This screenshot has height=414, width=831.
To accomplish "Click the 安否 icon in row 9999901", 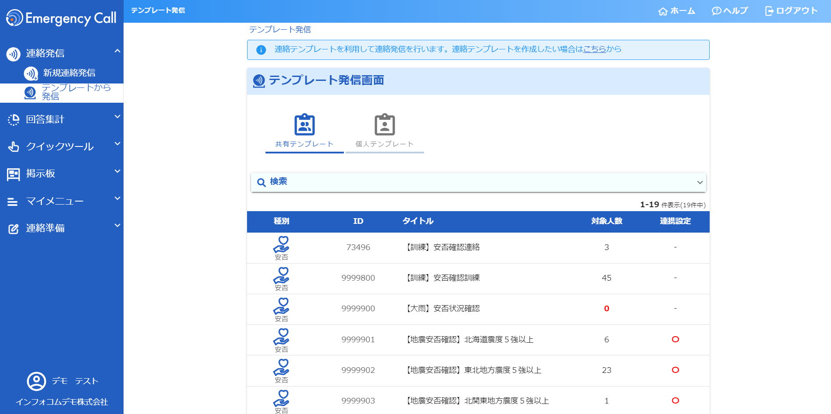I will pyautogui.click(x=281, y=337).
